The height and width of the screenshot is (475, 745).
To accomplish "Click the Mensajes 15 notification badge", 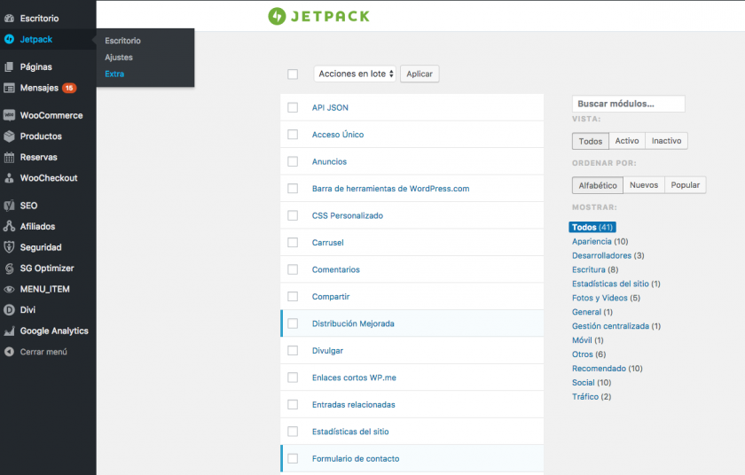I will (69, 88).
